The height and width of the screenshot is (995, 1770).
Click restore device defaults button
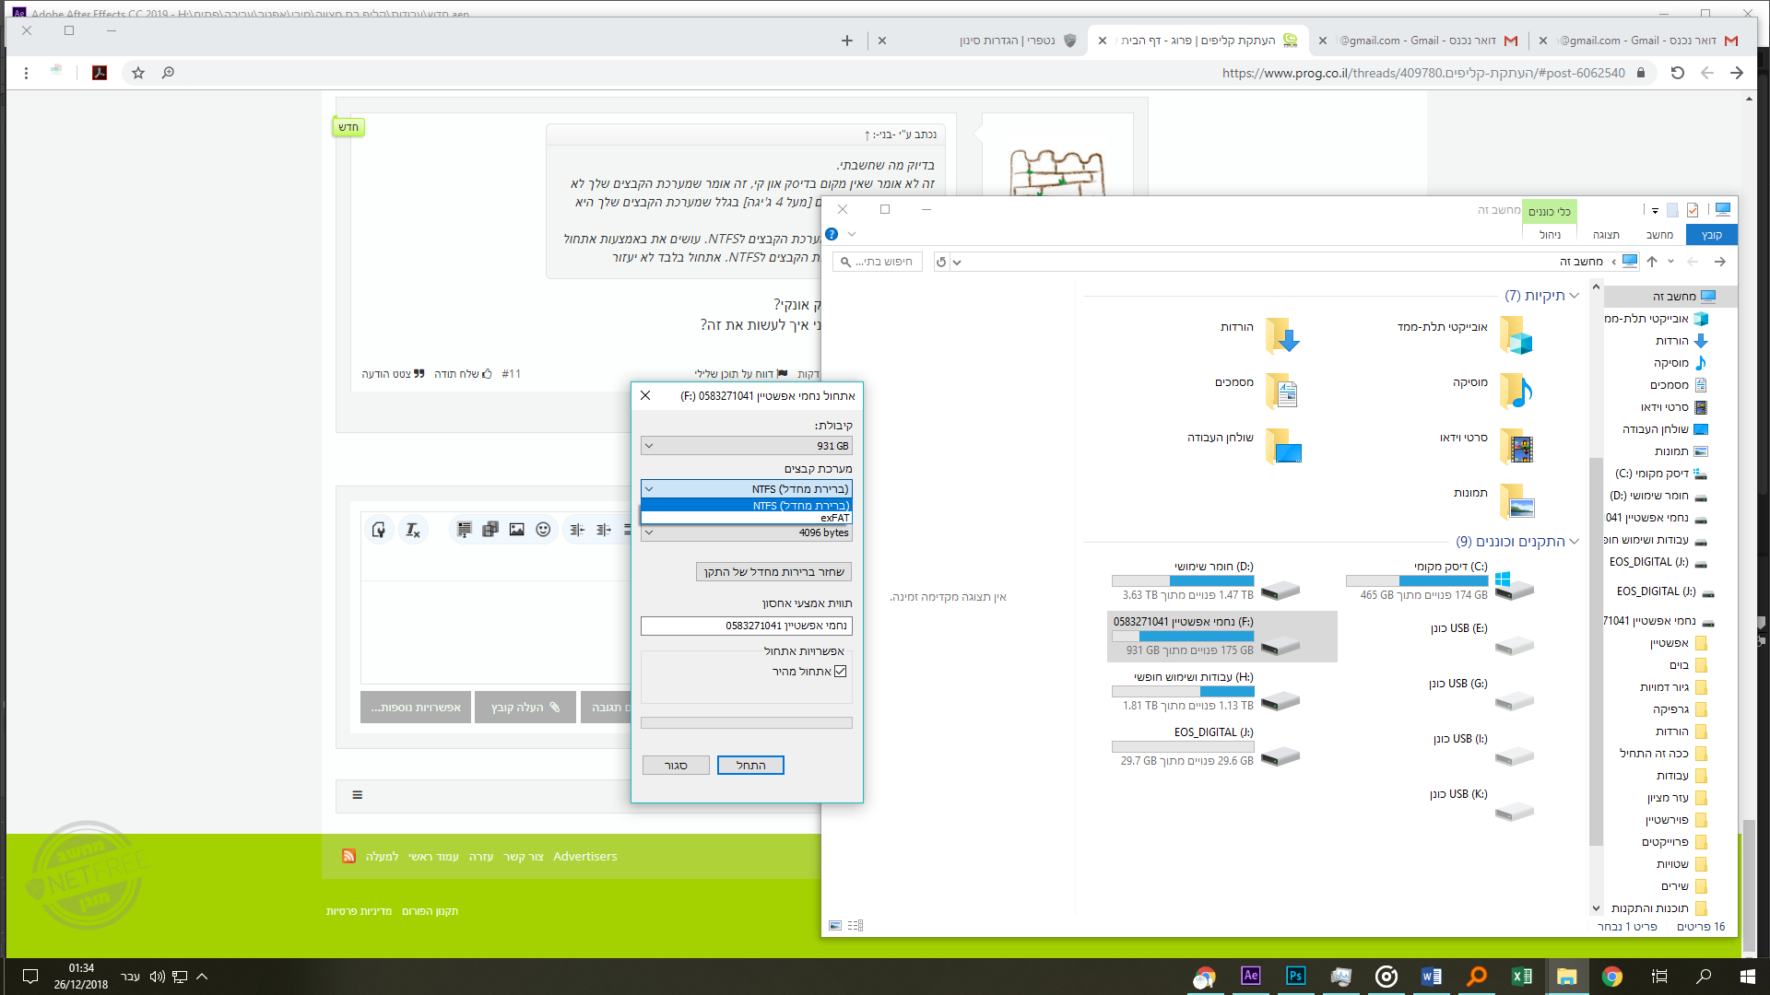[x=773, y=572]
